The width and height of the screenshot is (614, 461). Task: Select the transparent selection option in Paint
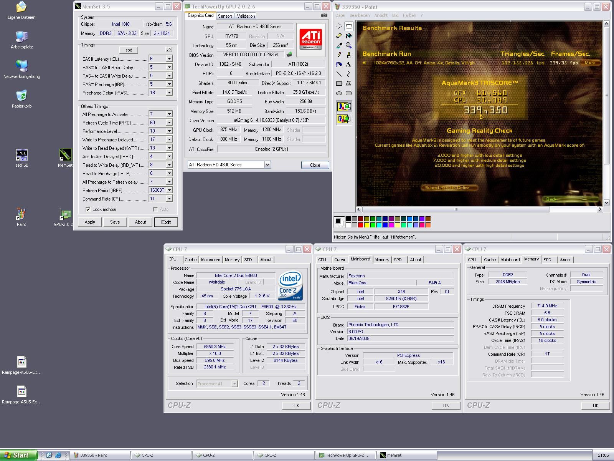[x=344, y=119]
